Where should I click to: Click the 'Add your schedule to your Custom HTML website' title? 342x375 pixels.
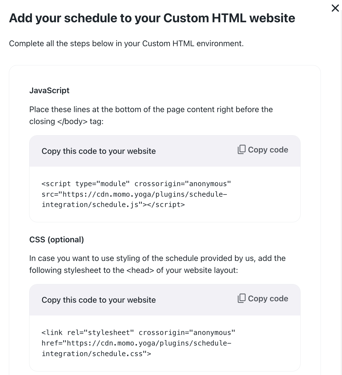tap(152, 18)
